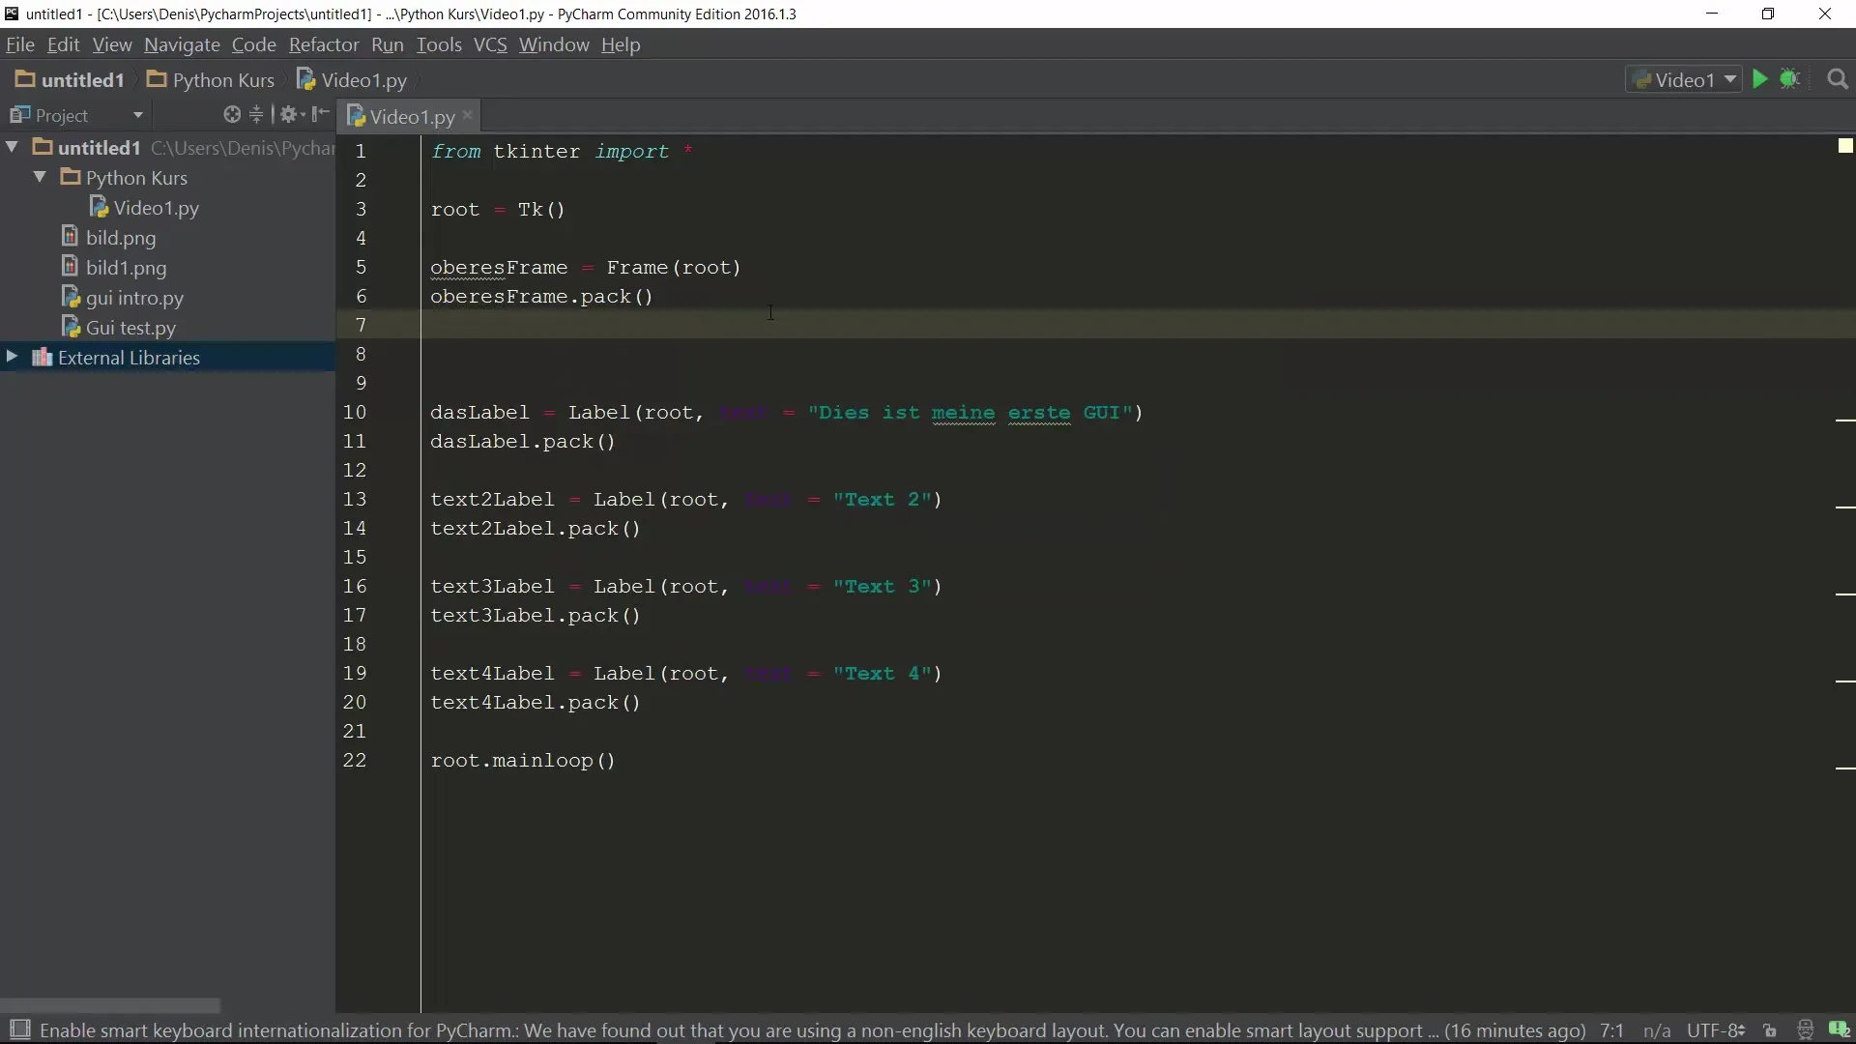This screenshot has width=1856, height=1044.
Task: Click in 'root.mainloop()' code line
Action: 523,761
